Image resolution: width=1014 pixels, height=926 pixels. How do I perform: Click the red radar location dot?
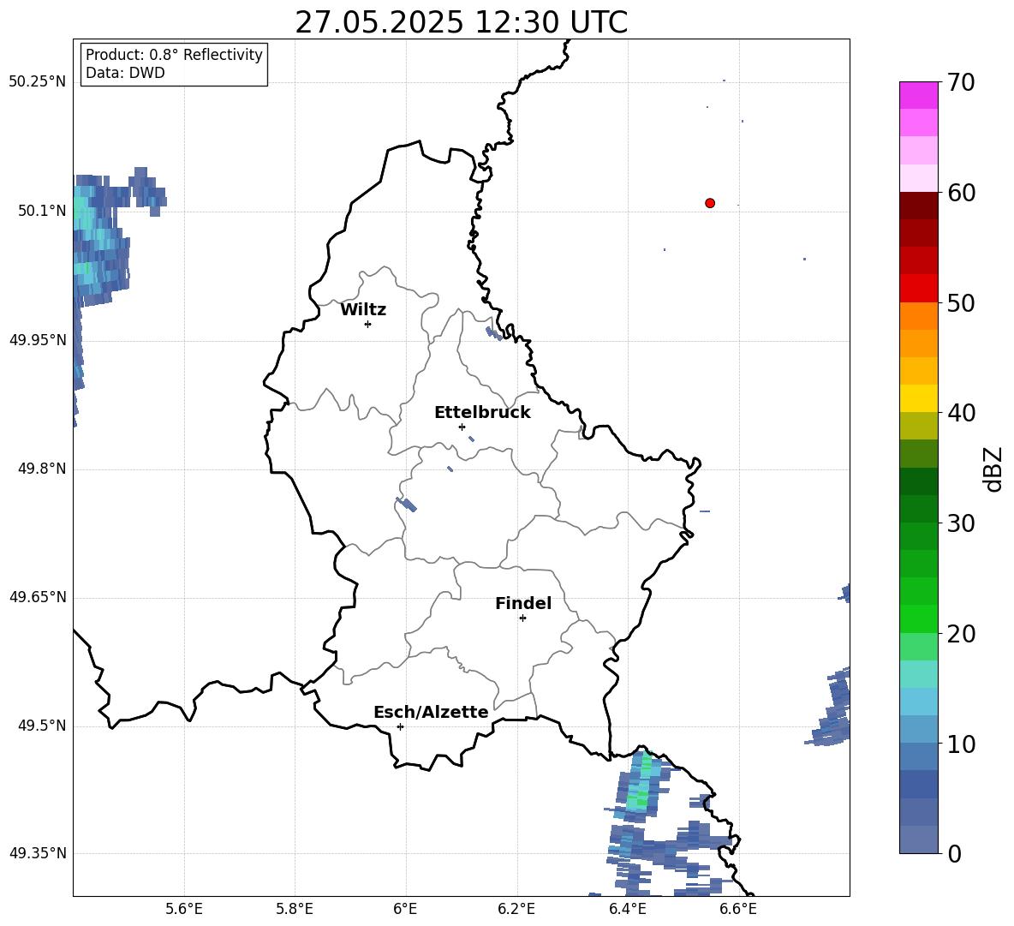pyautogui.click(x=710, y=203)
